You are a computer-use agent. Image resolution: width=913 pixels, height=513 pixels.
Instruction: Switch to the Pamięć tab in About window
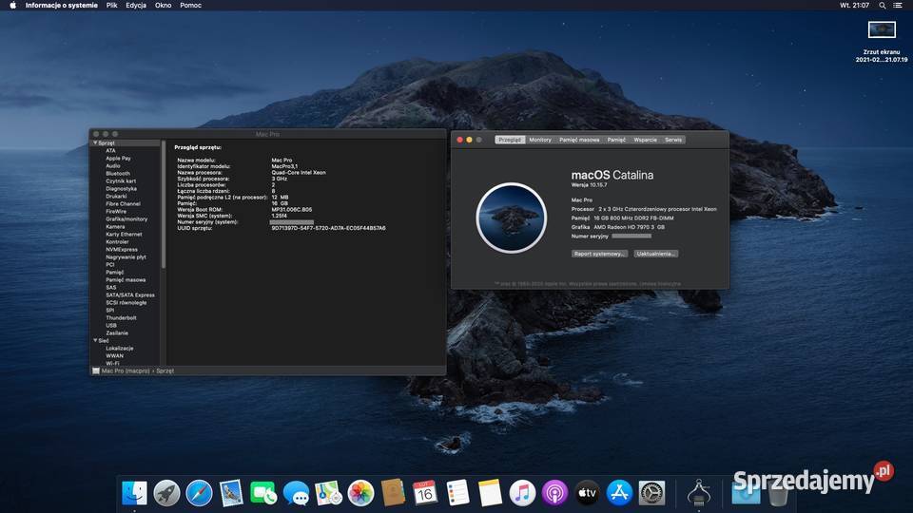[x=616, y=140]
